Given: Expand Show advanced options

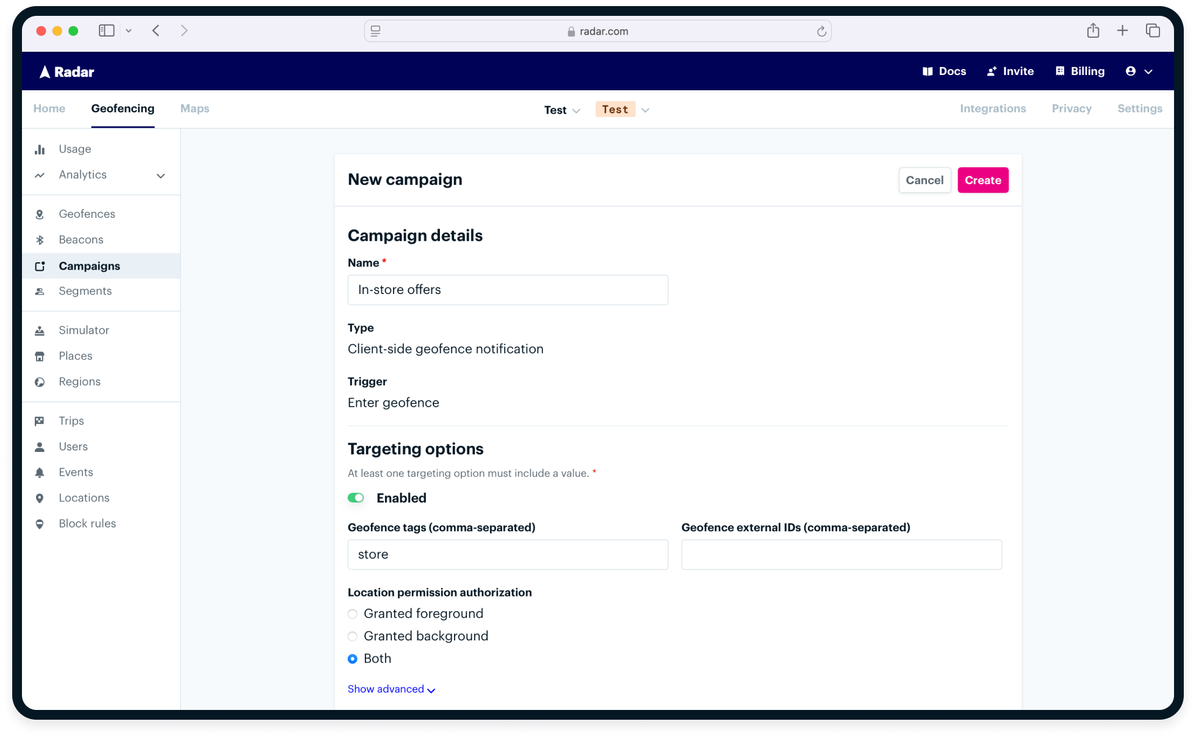Looking at the screenshot, I should point(391,689).
